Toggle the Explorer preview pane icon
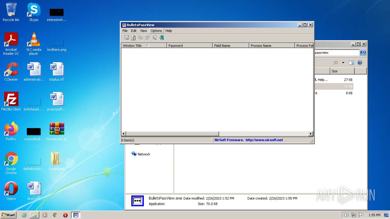The image size is (390, 219). coord(351,63)
